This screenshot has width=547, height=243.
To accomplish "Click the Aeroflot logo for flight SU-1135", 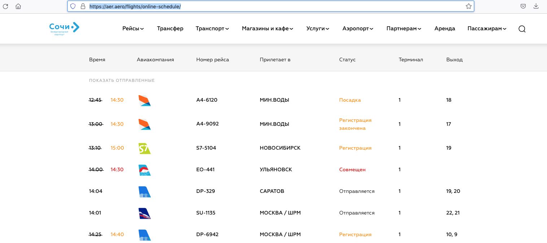I will 144,213.
